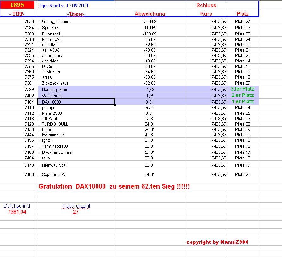Click the Fibonacci. name cell
The image size is (282, 258).
tap(76, 34)
